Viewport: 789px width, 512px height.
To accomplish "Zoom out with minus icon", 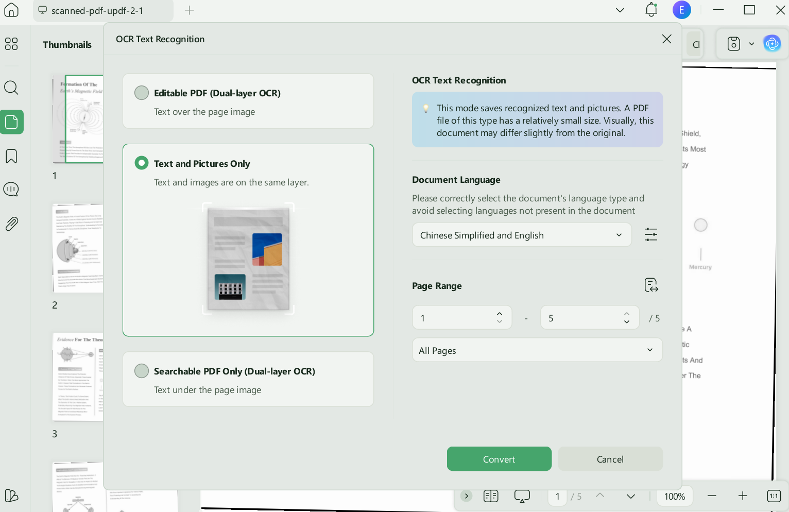I will pyautogui.click(x=712, y=496).
